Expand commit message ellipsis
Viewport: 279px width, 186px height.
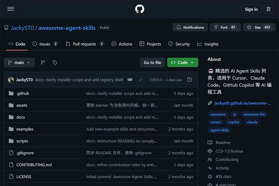click(130, 80)
